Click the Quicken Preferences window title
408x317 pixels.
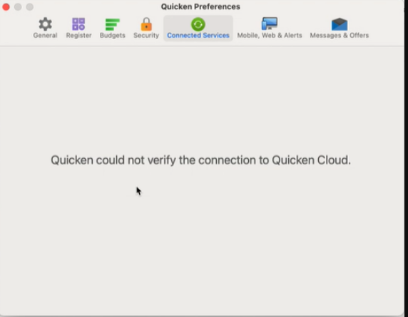(x=200, y=6)
